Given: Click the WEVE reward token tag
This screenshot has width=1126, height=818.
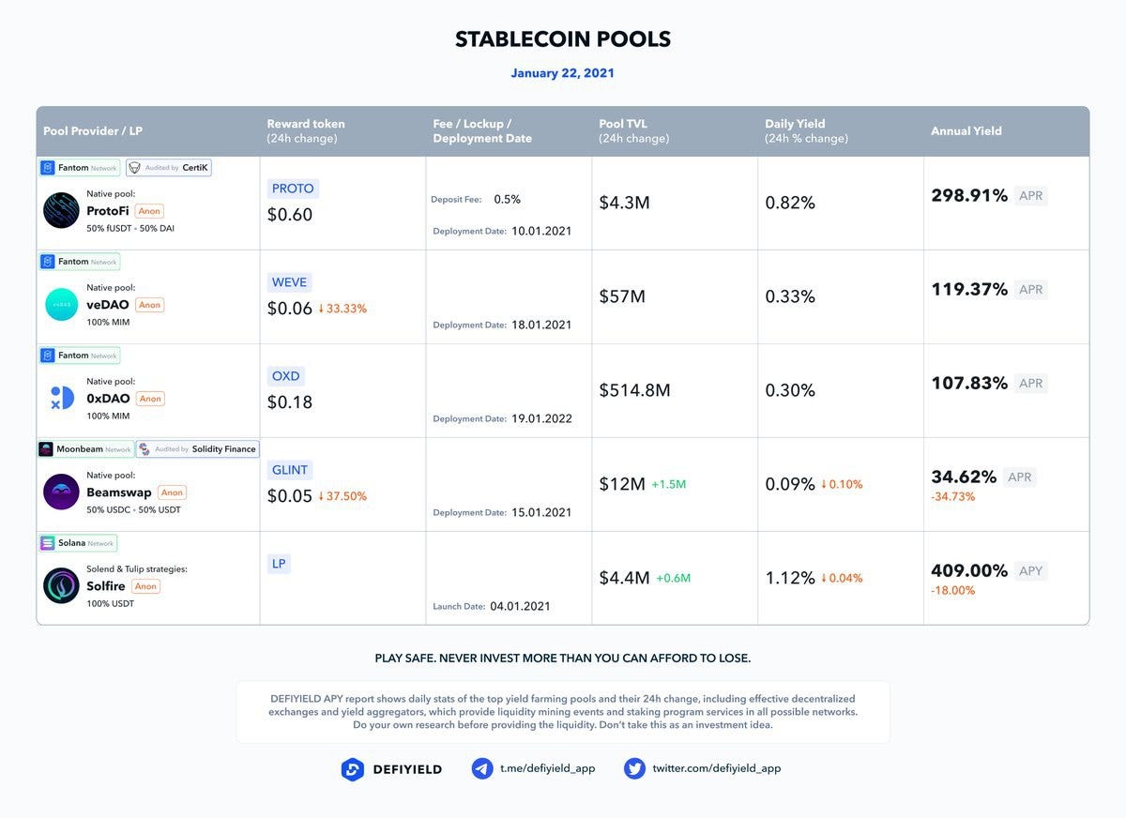Looking at the screenshot, I should coord(290,282).
